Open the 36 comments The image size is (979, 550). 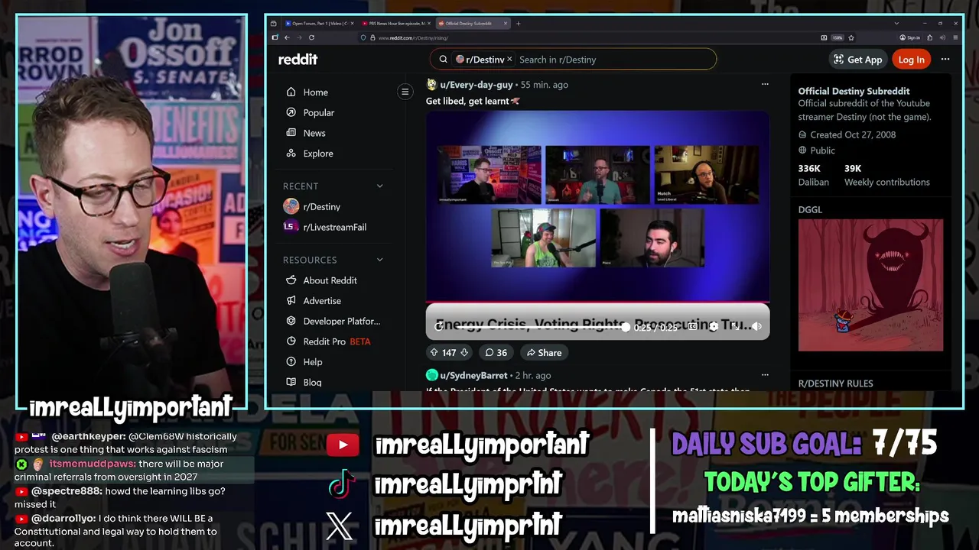[x=496, y=352]
